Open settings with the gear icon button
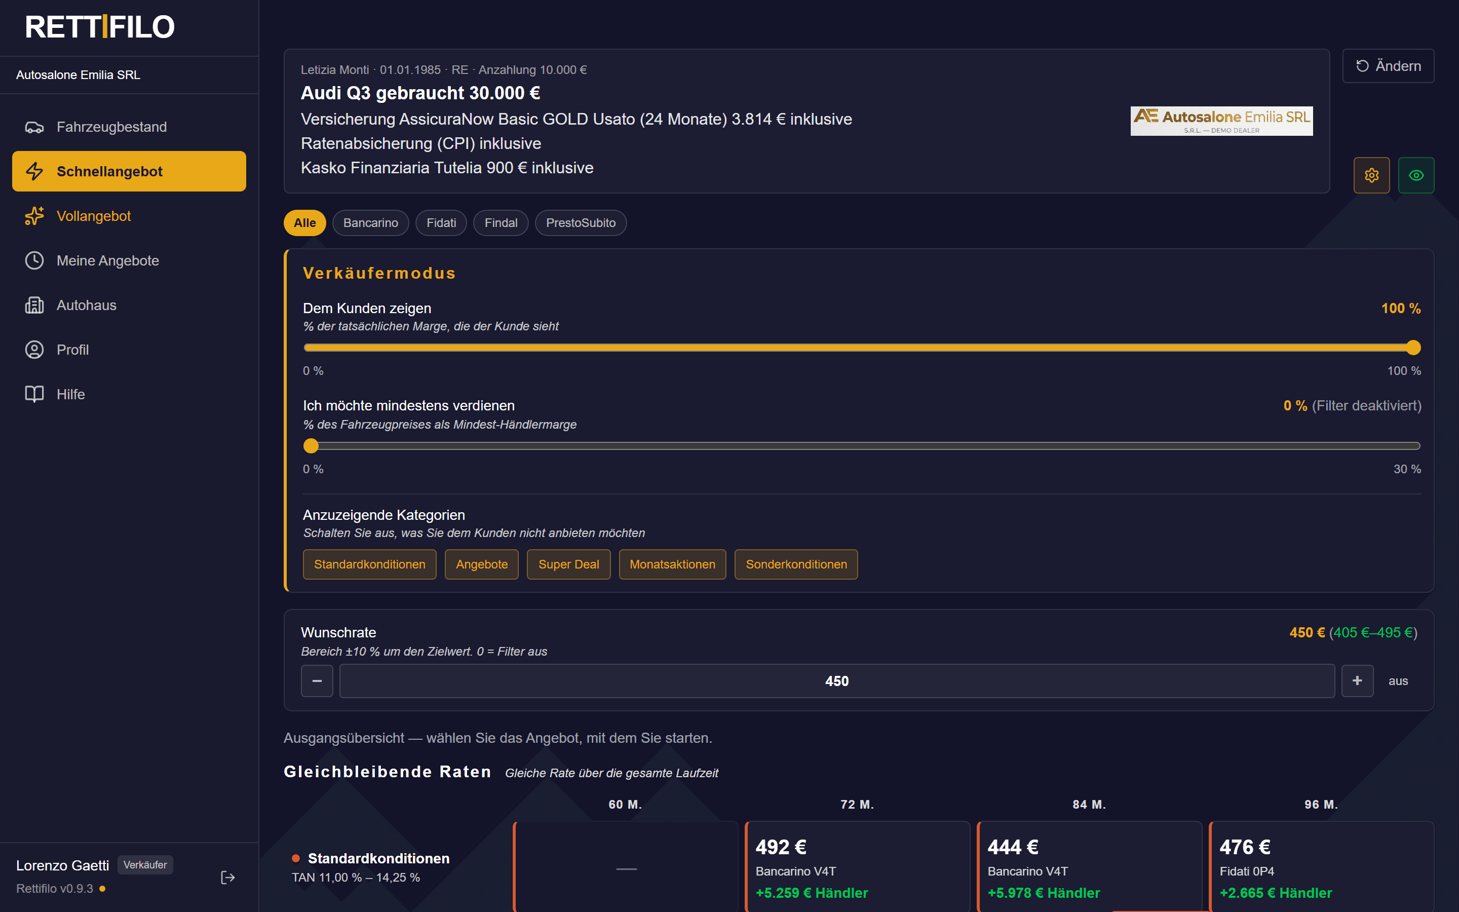The image size is (1459, 912). (1371, 175)
